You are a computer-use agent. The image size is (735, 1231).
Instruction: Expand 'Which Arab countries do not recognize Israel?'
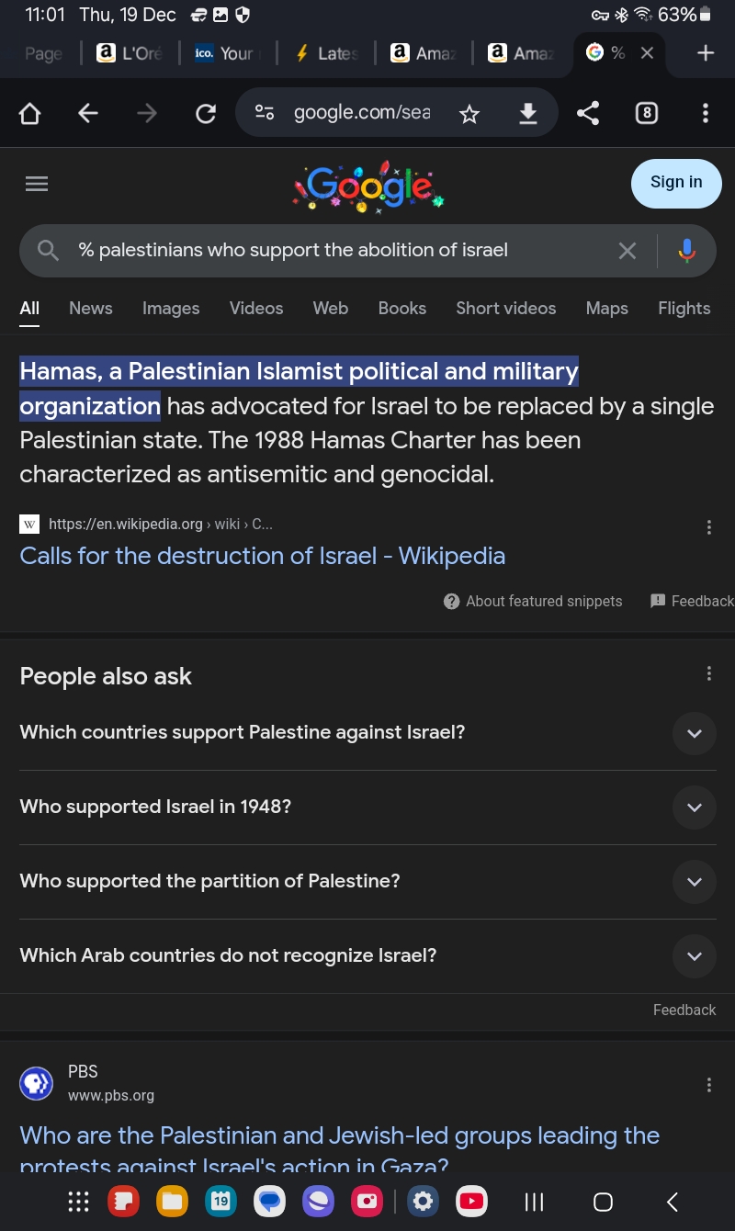[x=694, y=955]
